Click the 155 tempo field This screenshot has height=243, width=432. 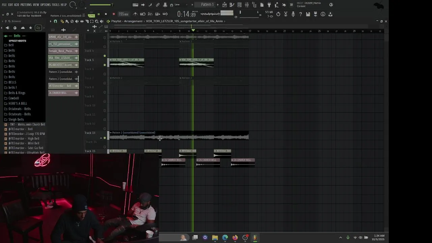pos(124,14)
